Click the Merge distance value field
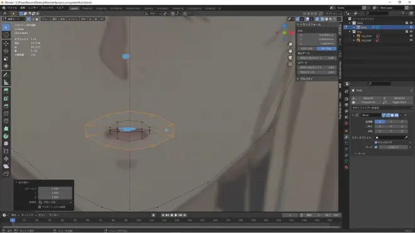This screenshot has width=415, height=233. [393, 147]
